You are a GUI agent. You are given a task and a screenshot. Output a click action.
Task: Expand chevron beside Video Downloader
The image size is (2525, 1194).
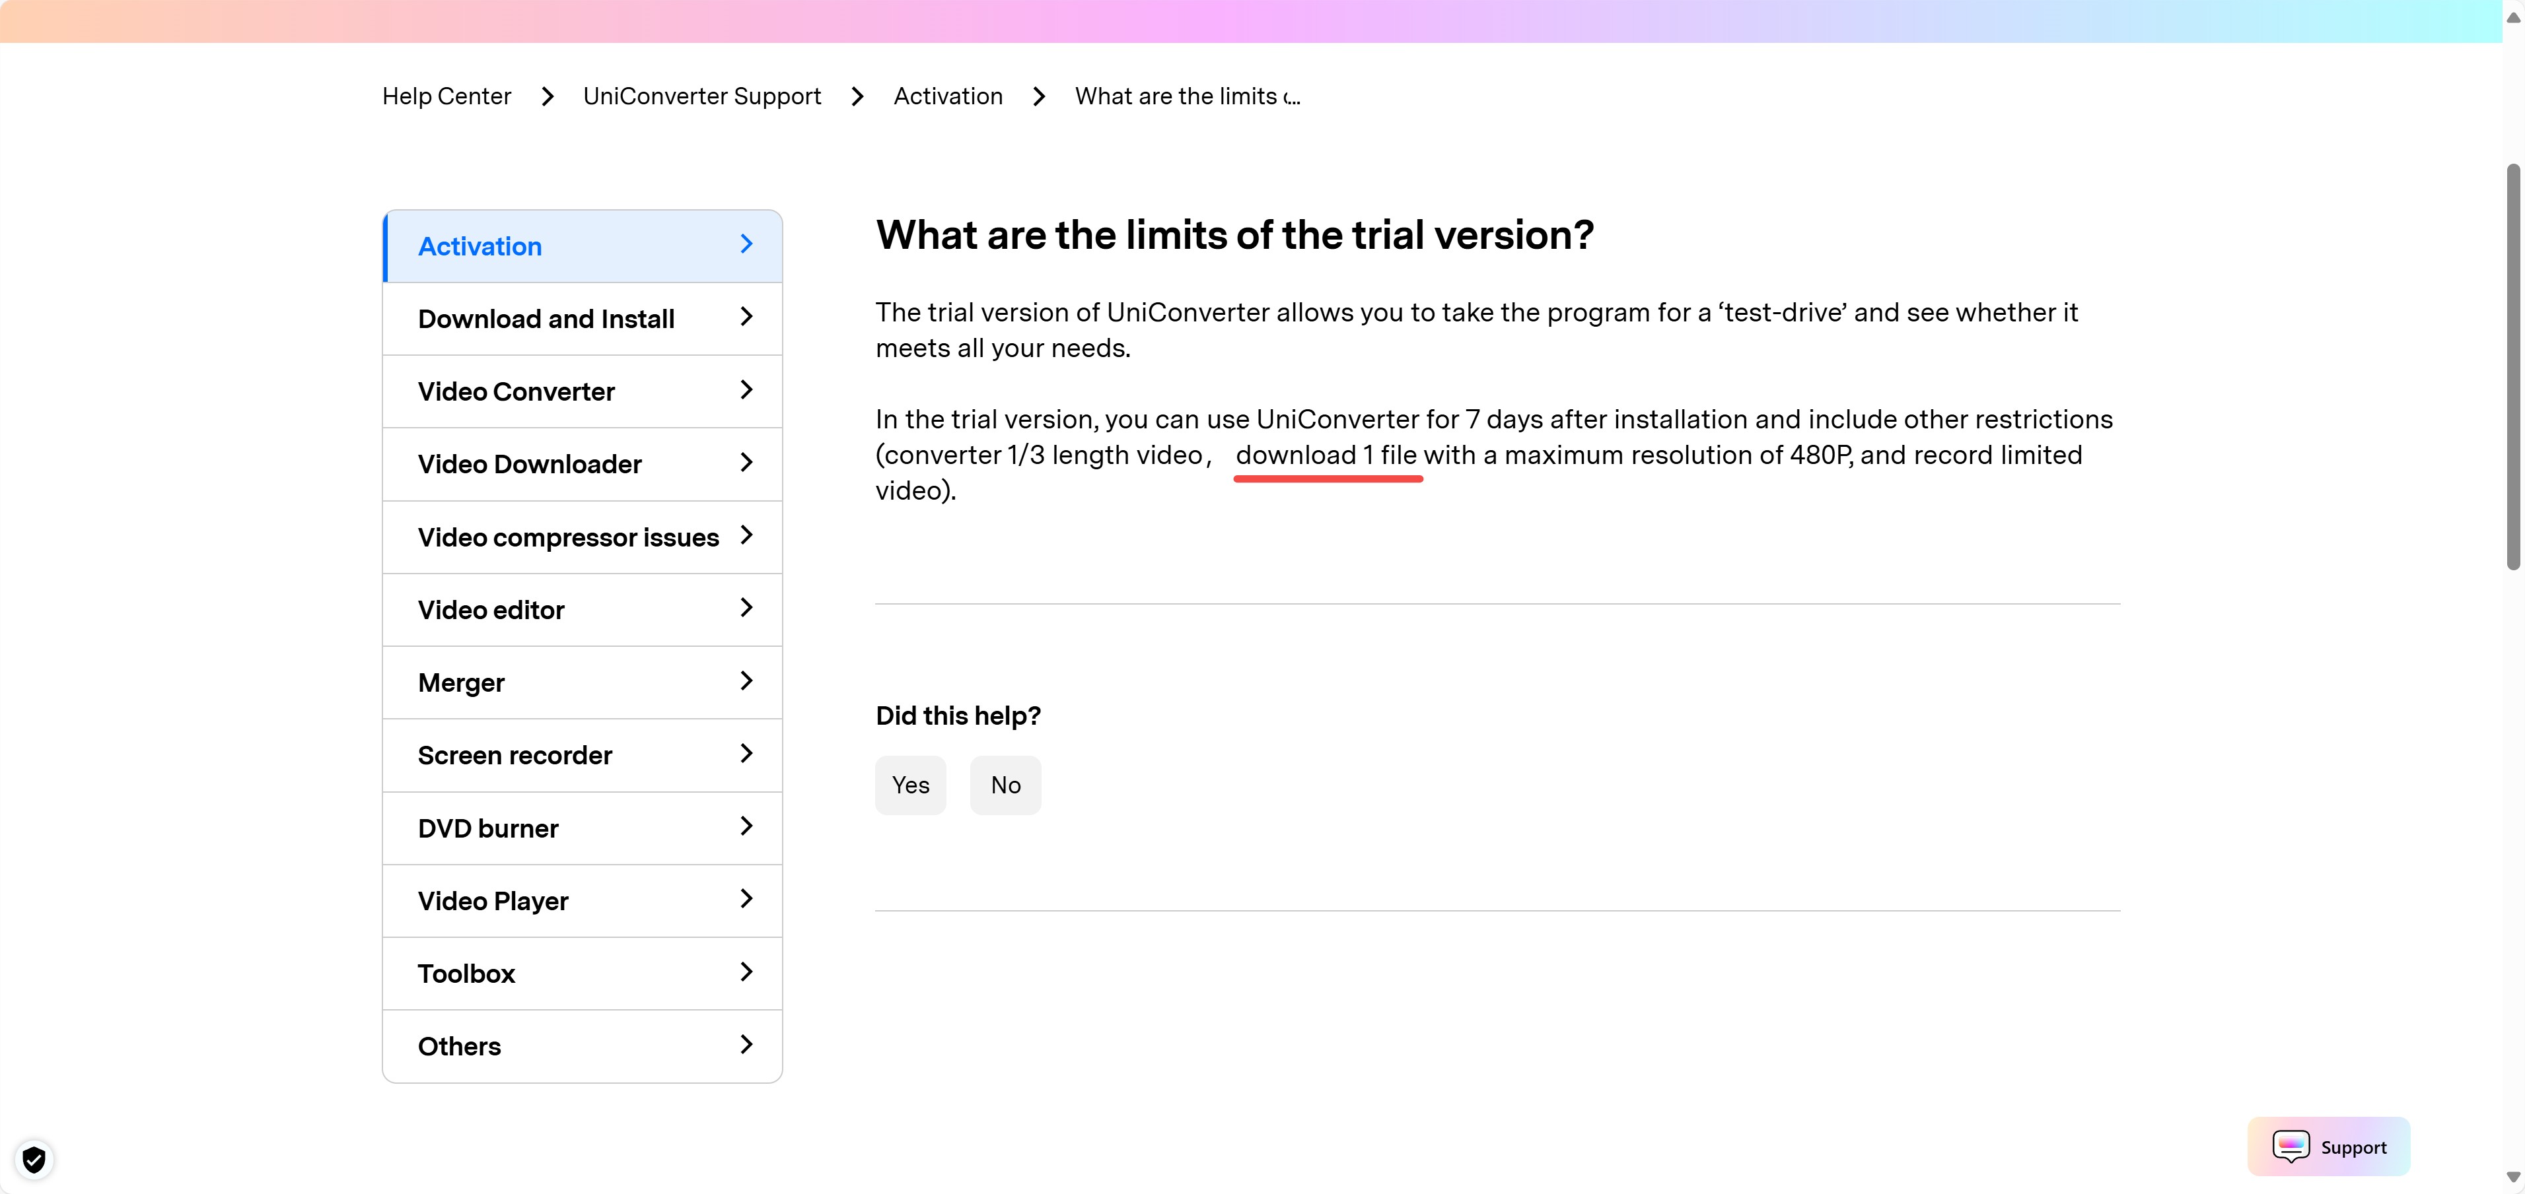click(x=747, y=461)
